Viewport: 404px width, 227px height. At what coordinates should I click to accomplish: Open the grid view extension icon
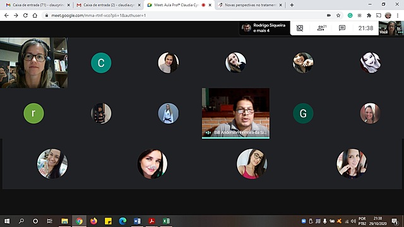[359, 15]
